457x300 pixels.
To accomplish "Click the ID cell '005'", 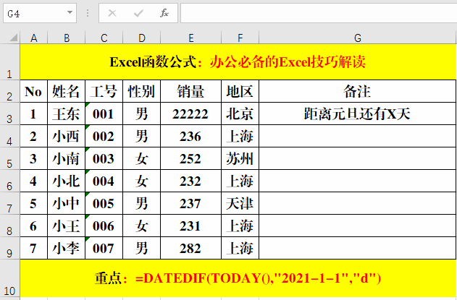I will (x=104, y=203).
